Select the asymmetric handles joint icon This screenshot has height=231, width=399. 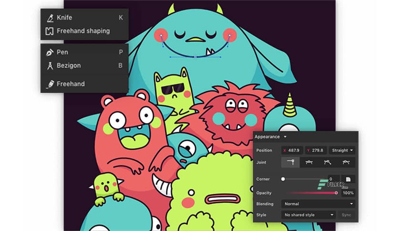[x=346, y=162]
